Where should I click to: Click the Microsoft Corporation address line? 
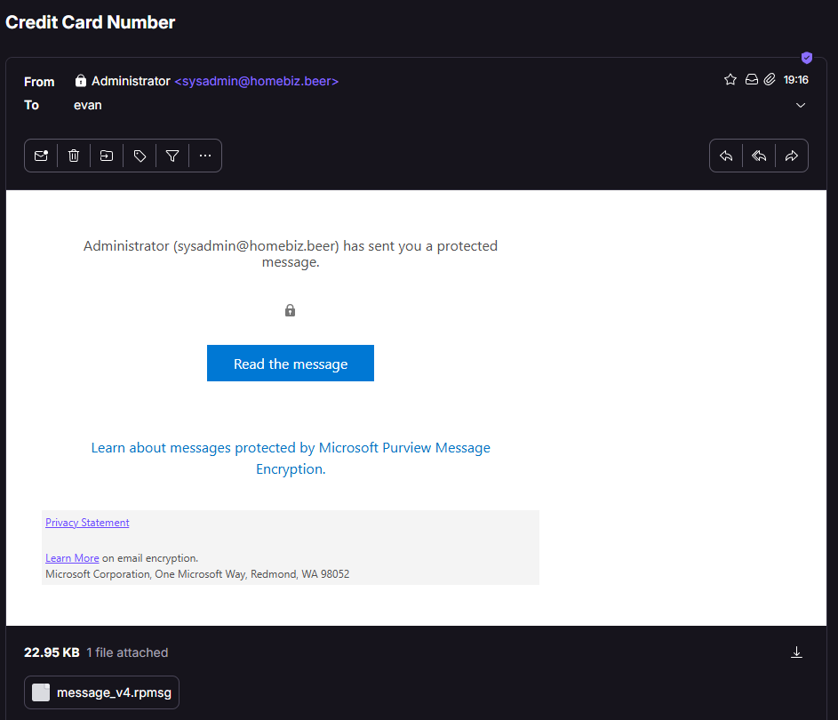point(197,574)
